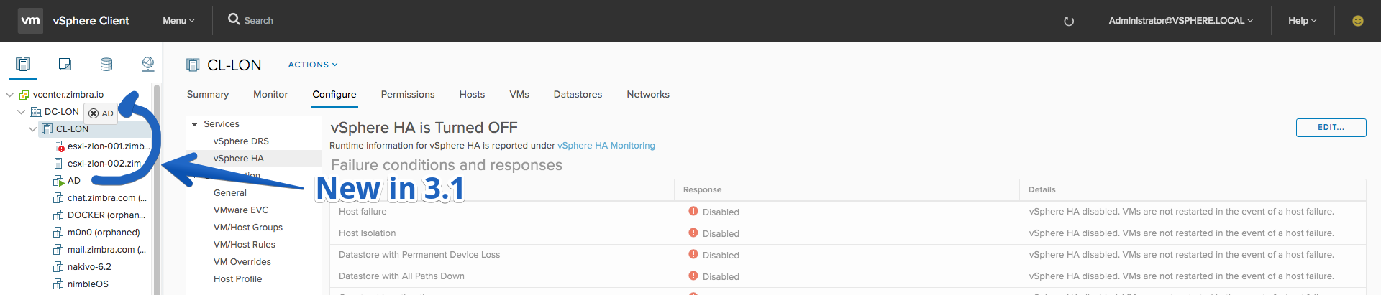1381x295 pixels.
Task: Click the nimbleOS VM icon
Action: tap(59, 284)
